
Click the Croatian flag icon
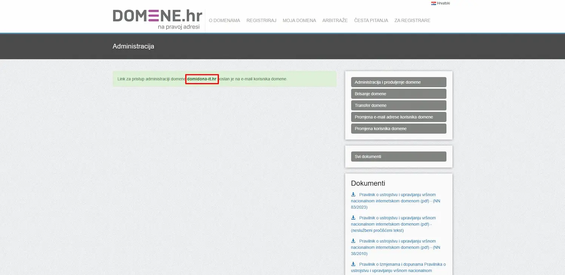[x=433, y=3]
